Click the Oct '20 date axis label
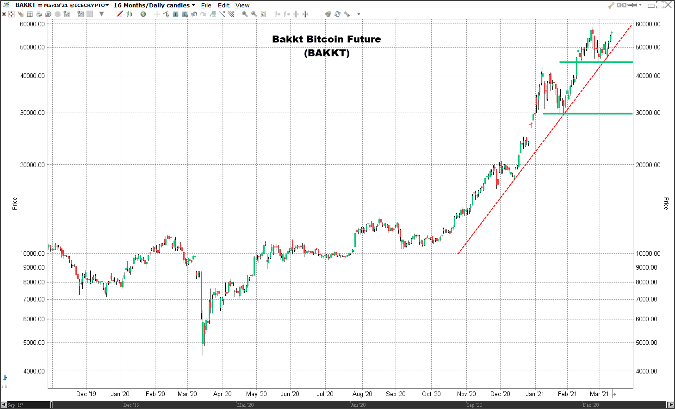 [431, 394]
